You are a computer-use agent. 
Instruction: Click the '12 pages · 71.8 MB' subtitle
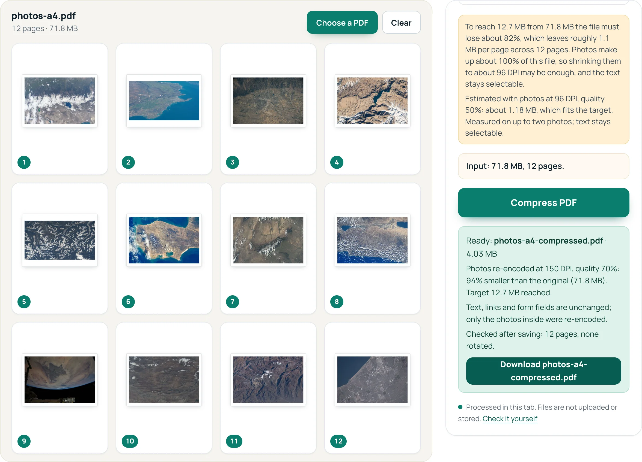coord(45,28)
